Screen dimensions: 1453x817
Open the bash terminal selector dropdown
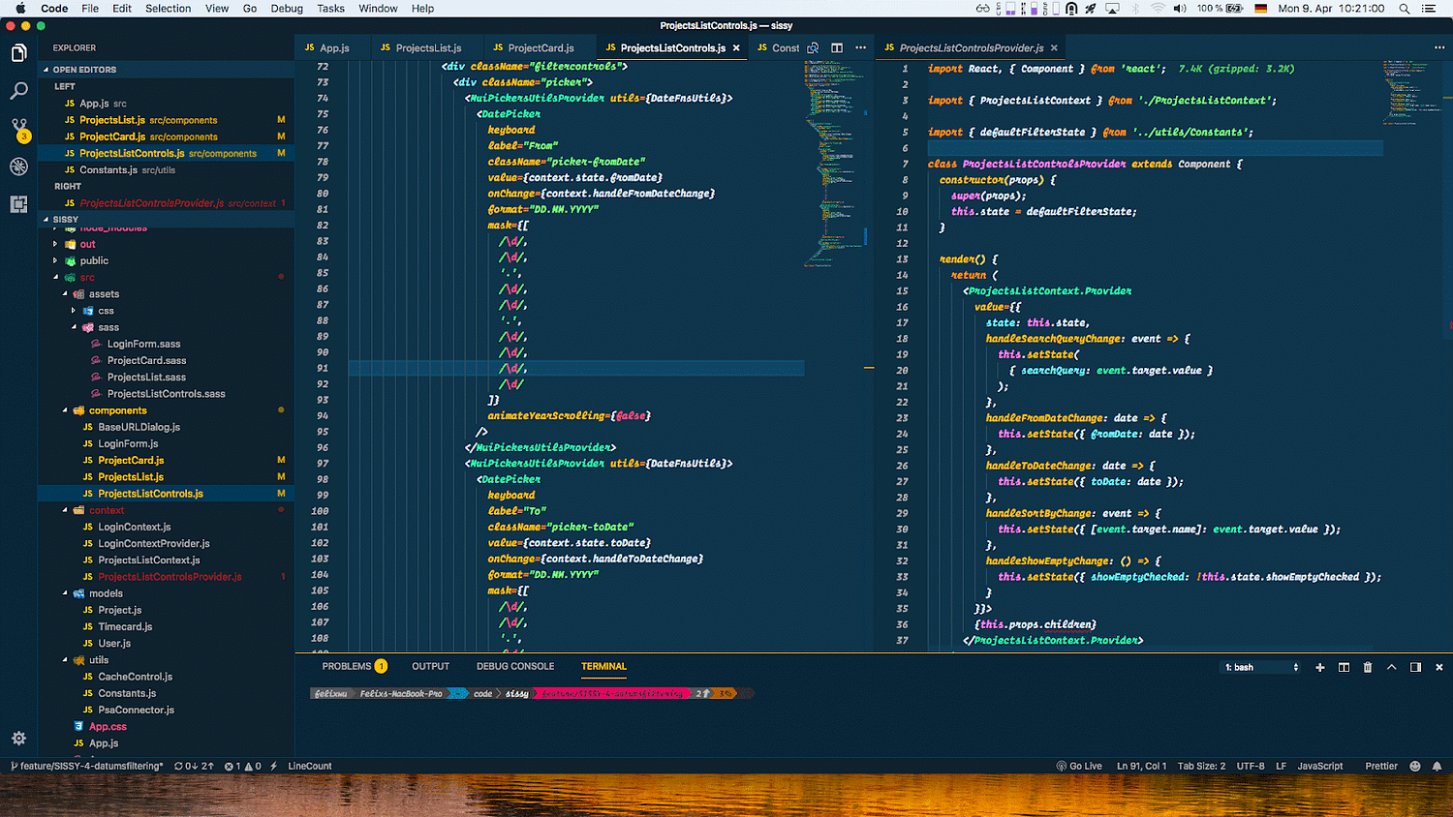1261,667
